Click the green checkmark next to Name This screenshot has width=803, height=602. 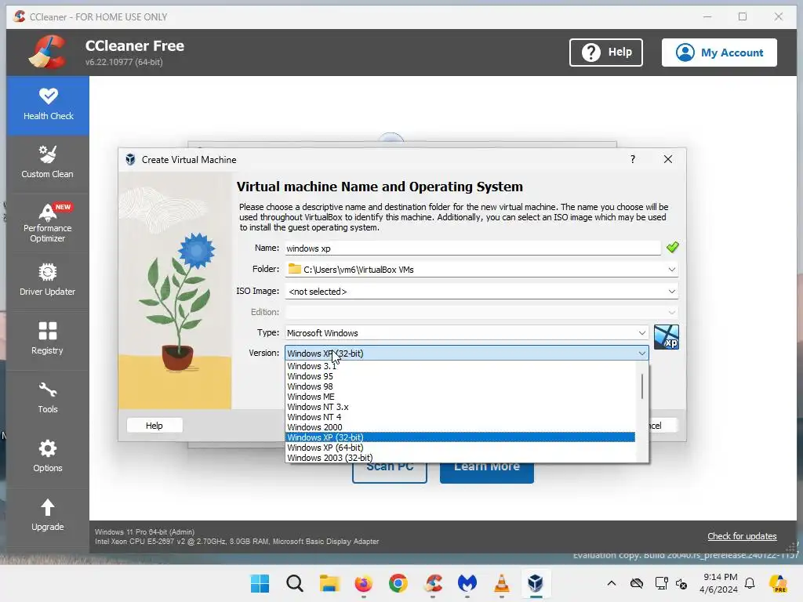coord(672,248)
